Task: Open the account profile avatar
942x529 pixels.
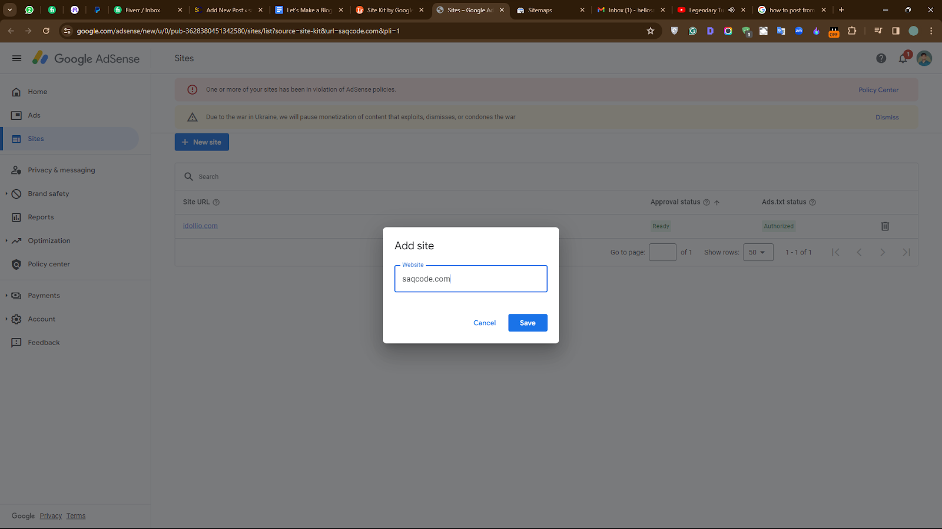Action: click(x=924, y=58)
